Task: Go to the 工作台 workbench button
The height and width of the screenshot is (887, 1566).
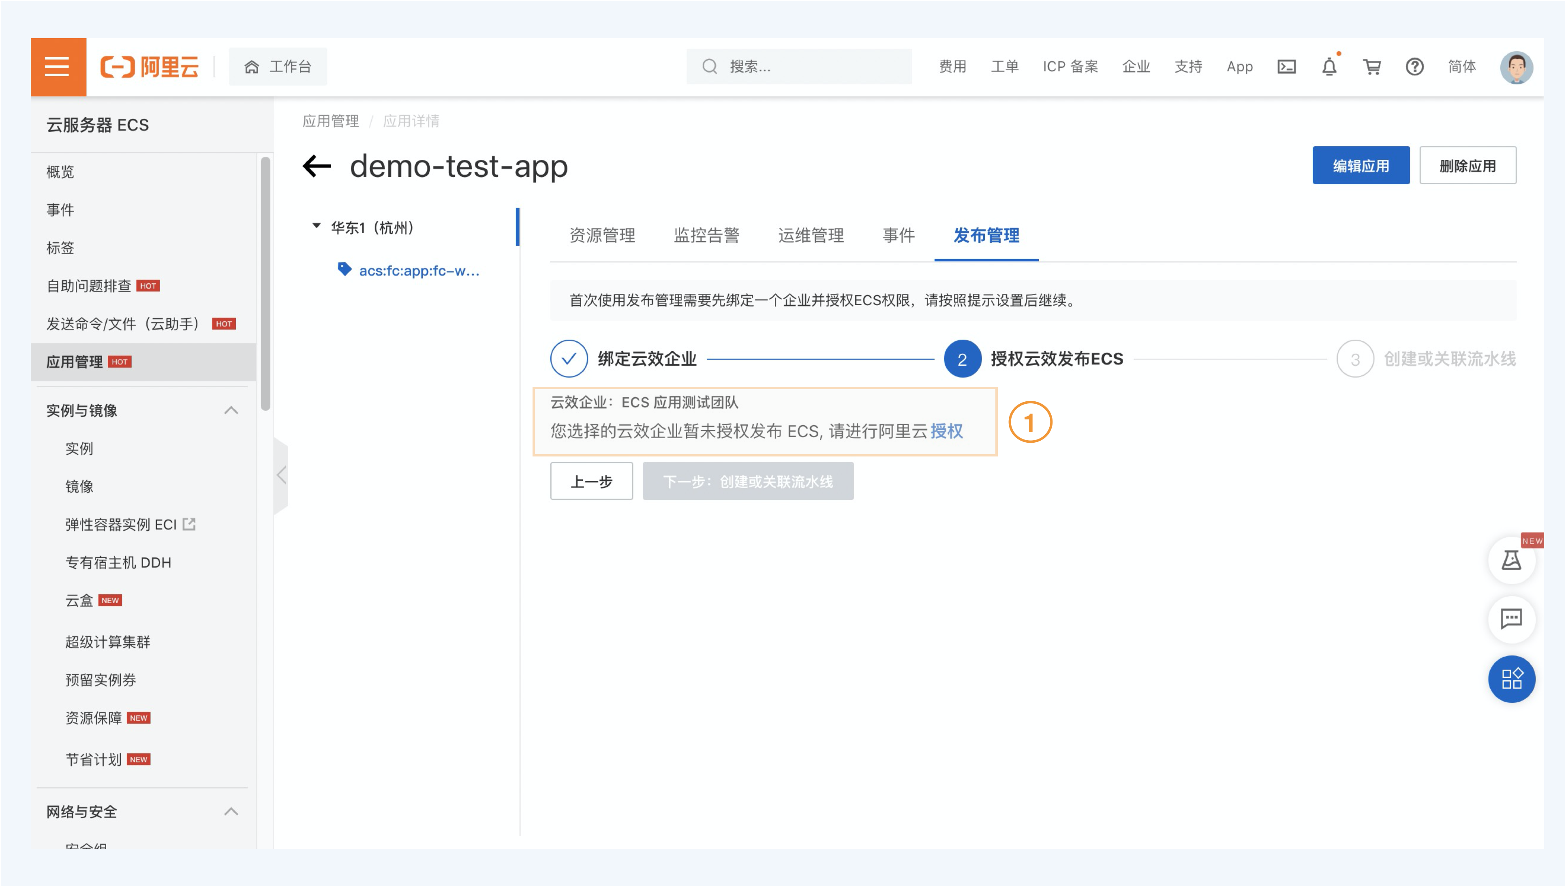Action: pyautogui.click(x=278, y=66)
